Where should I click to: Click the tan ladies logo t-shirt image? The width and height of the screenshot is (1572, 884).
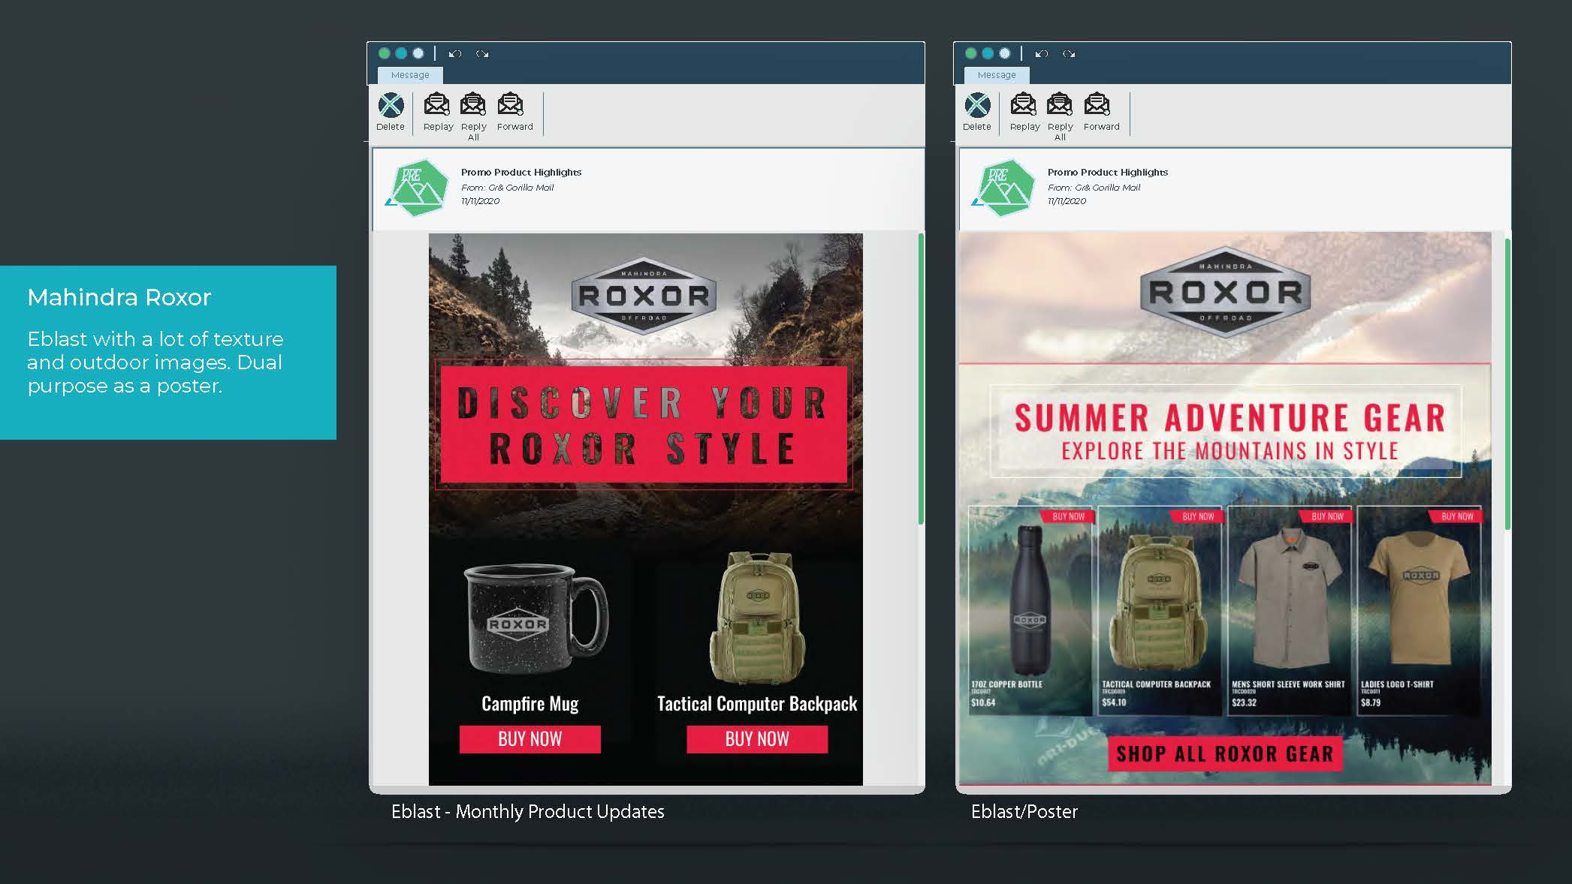click(x=1418, y=597)
